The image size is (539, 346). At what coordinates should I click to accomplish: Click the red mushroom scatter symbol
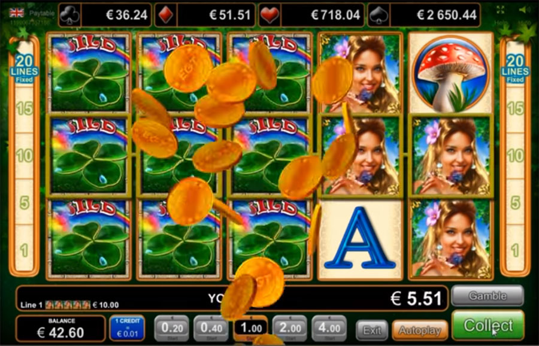(x=450, y=73)
